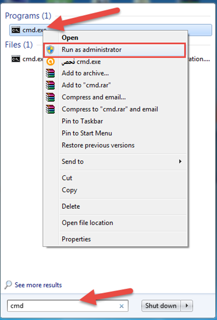
Task: Click the magnifier icon beside See more results
Action: point(8,285)
